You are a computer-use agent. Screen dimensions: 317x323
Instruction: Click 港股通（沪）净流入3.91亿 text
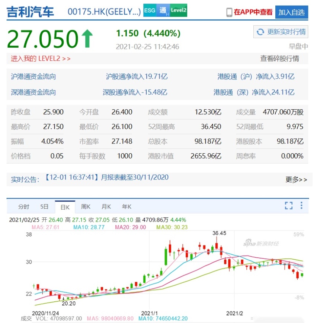click(x=256, y=76)
